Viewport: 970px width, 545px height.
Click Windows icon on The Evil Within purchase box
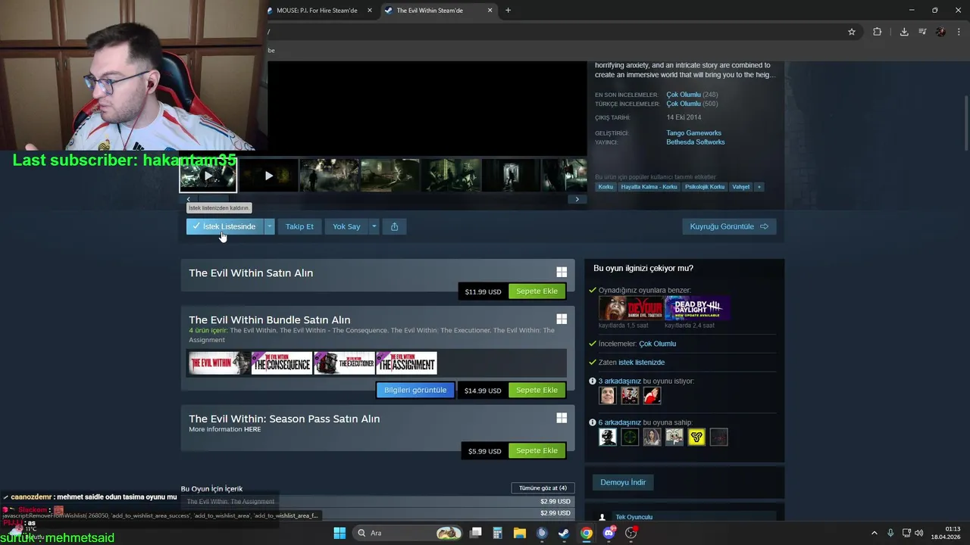(562, 272)
